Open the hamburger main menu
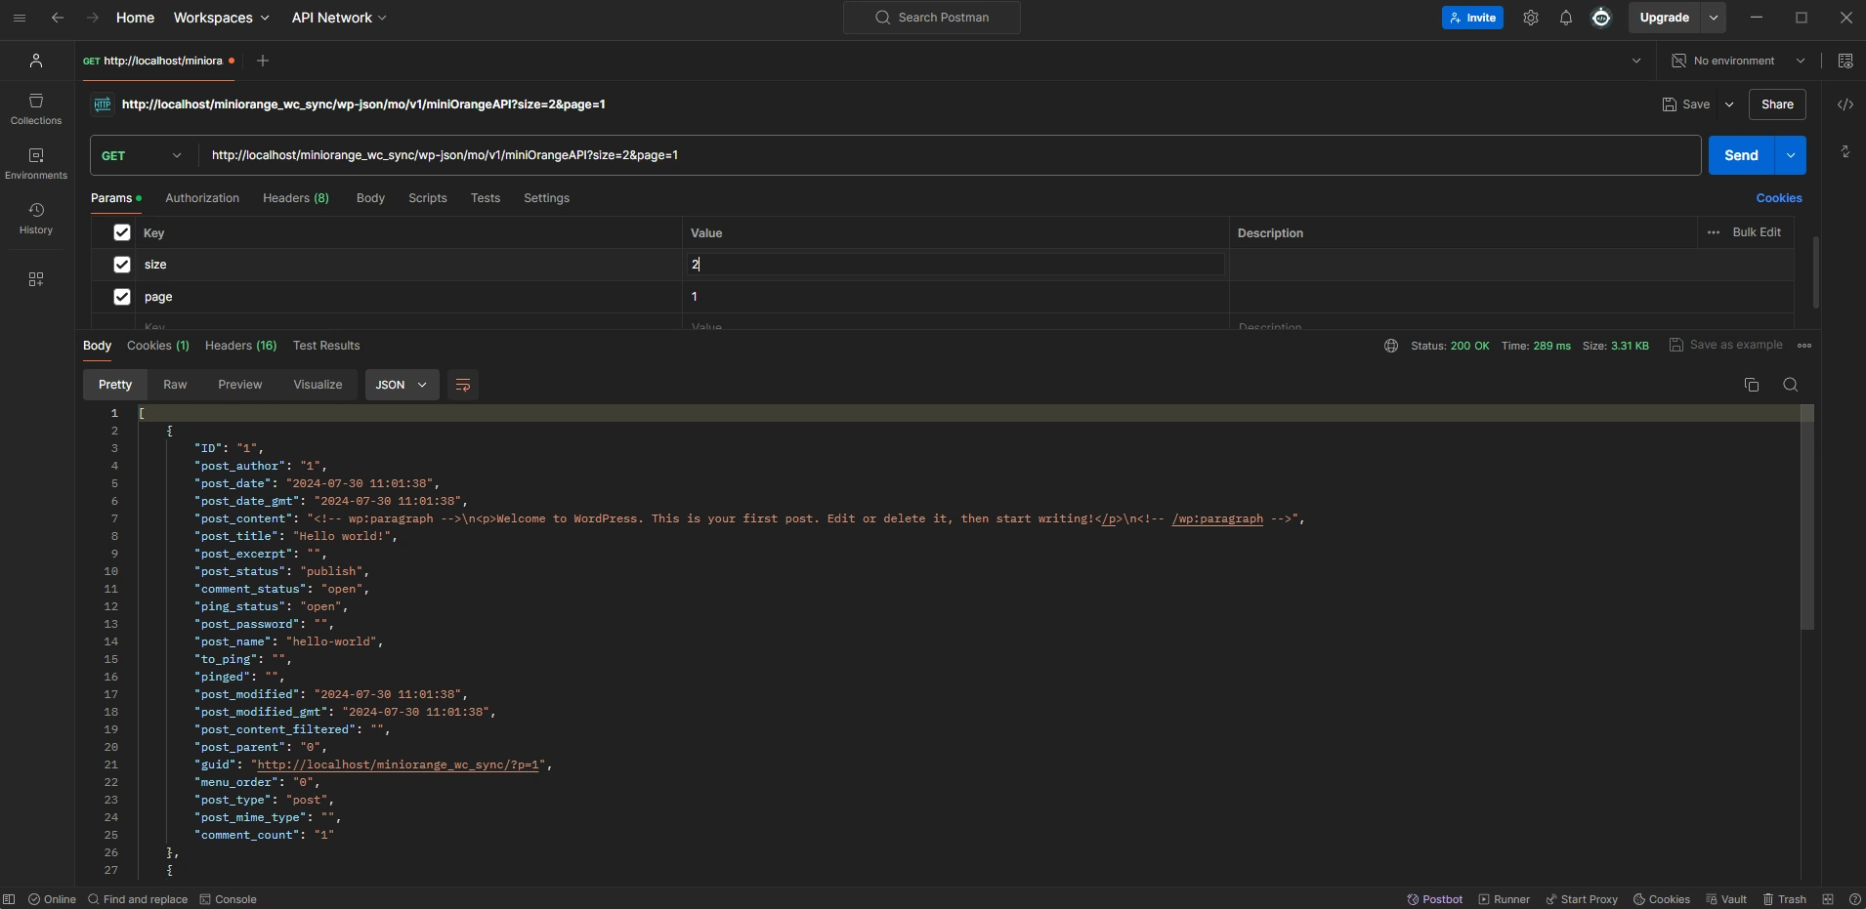Screen dimensions: 1866x909 click(x=20, y=18)
